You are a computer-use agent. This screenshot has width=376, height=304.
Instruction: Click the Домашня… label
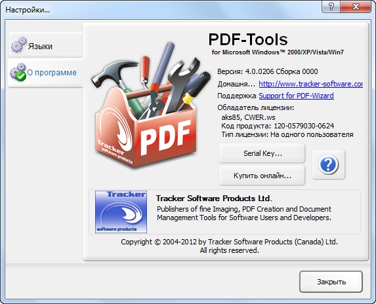click(x=236, y=85)
